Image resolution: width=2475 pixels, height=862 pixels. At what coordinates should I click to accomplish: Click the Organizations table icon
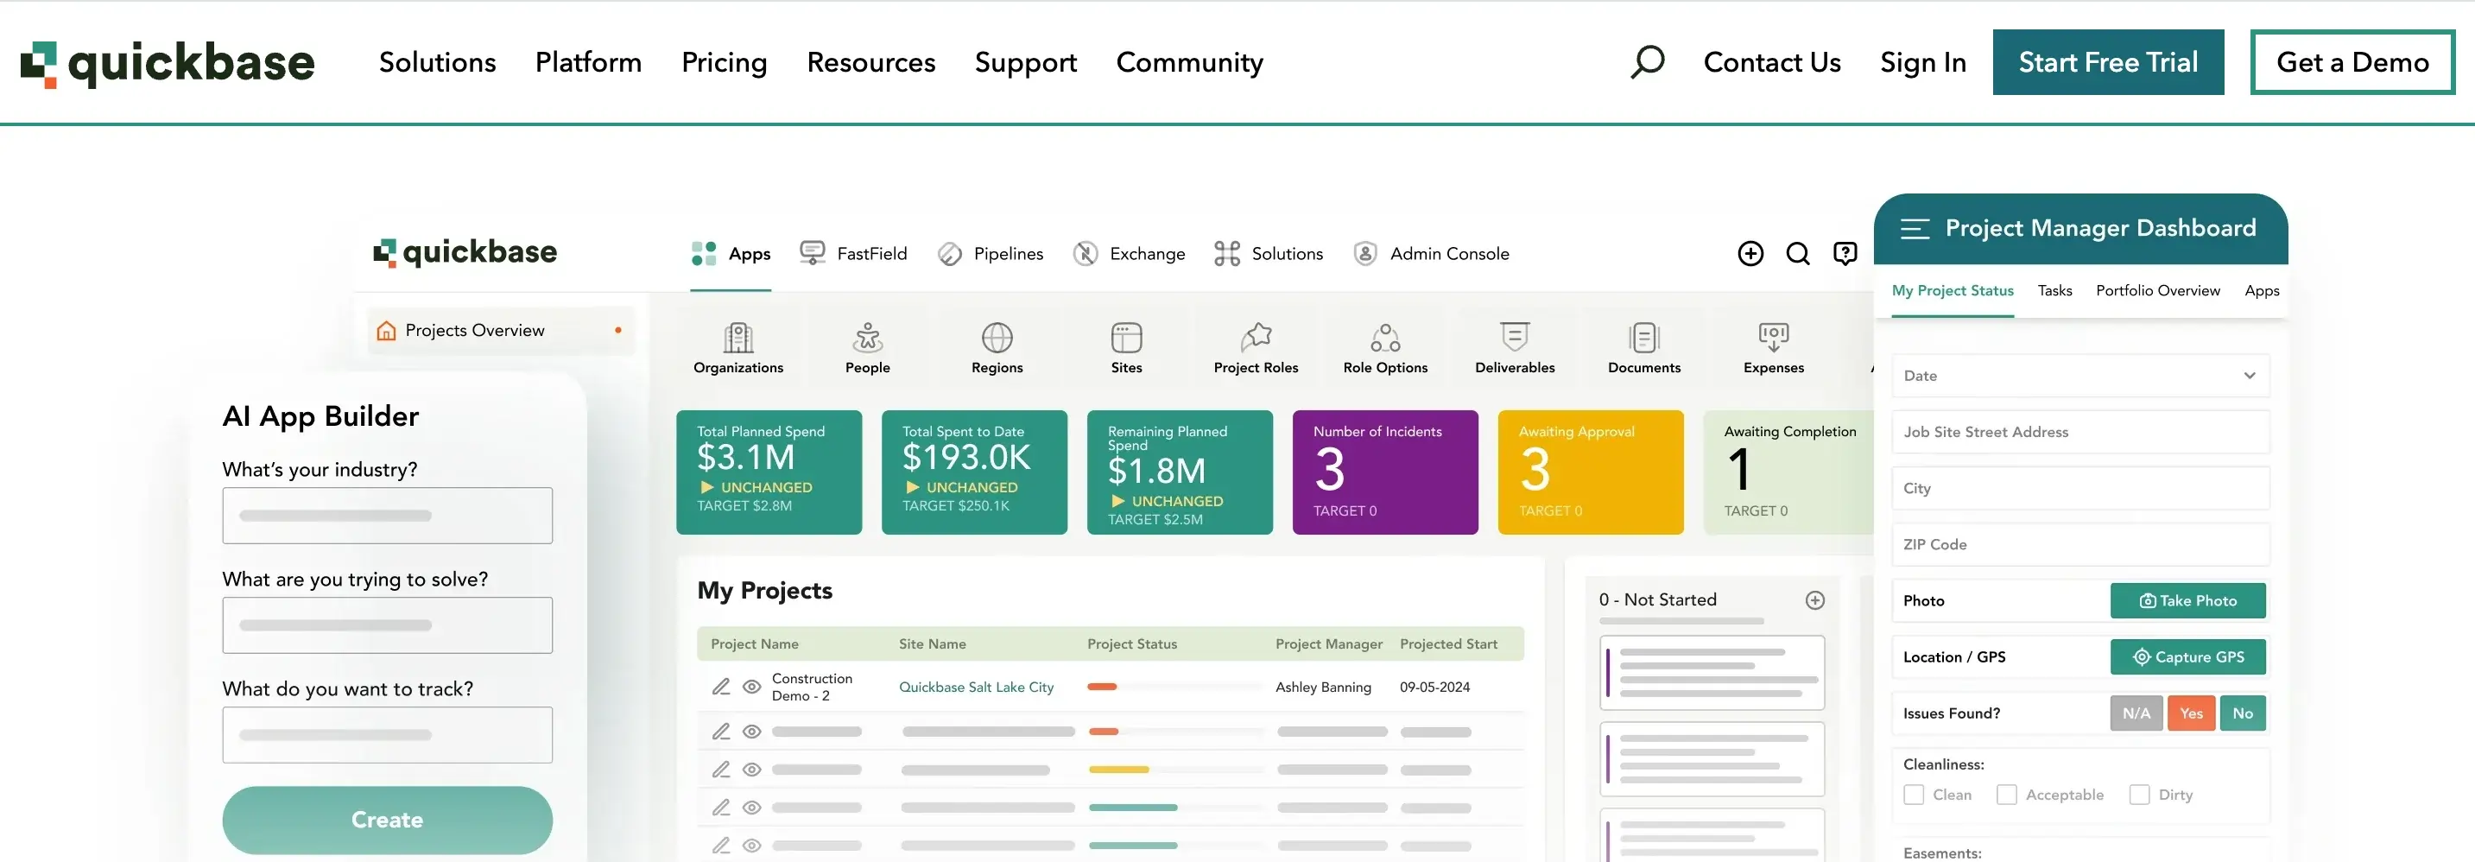click(737, 338)
